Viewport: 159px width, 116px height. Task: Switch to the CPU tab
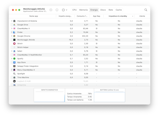click(75, 10)
